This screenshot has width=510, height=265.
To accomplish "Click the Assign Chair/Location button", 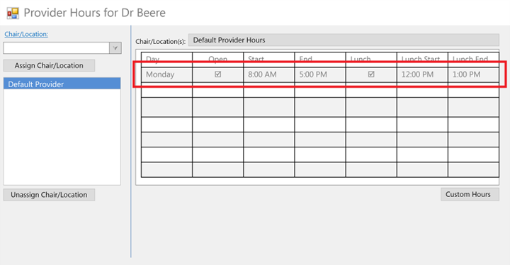I will (x=49, y=65).
